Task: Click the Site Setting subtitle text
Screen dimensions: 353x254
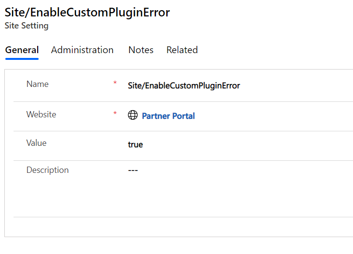Action: tap(27, 26)
